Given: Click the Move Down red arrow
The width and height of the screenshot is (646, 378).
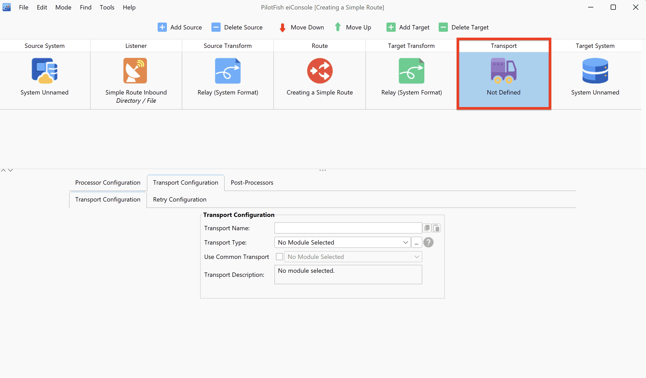Looking at the screenshot, I should 283,27.
